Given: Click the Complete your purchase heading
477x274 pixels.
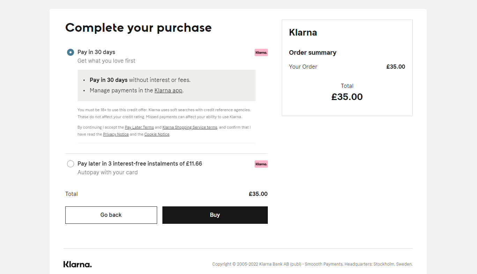Looking at the screenshot, I should pos(138,28).
